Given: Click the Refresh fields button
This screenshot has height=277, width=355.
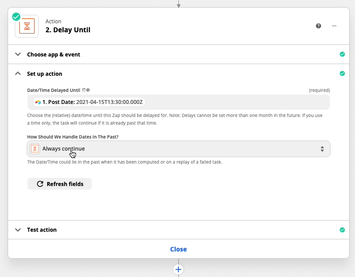Looking at the screenshot, I should pyautogui.click(x=59, y=184).
